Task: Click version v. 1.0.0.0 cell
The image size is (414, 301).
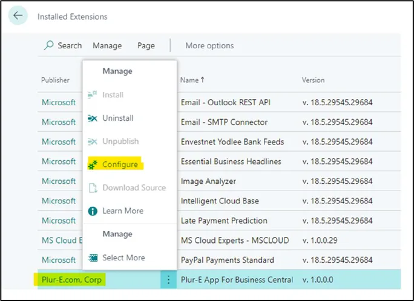Action: pos(318,280)
